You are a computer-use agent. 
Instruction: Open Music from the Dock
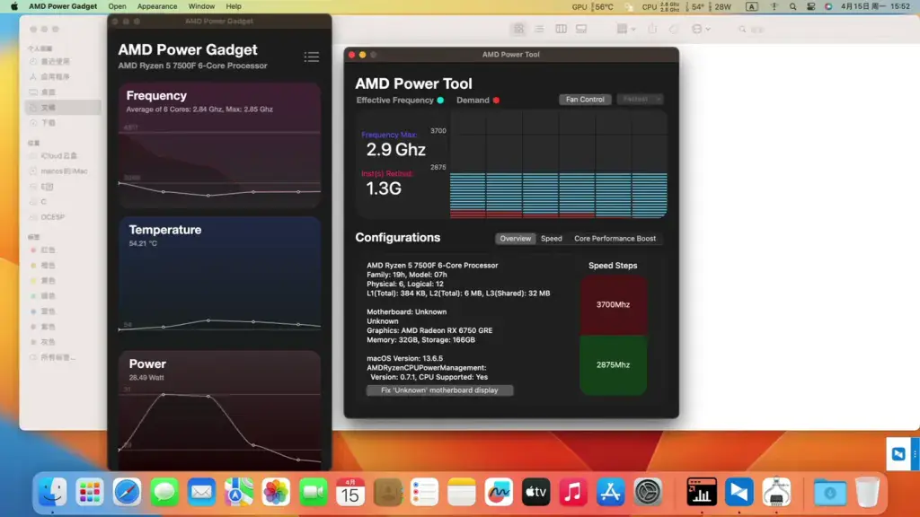tap(573, 492)
